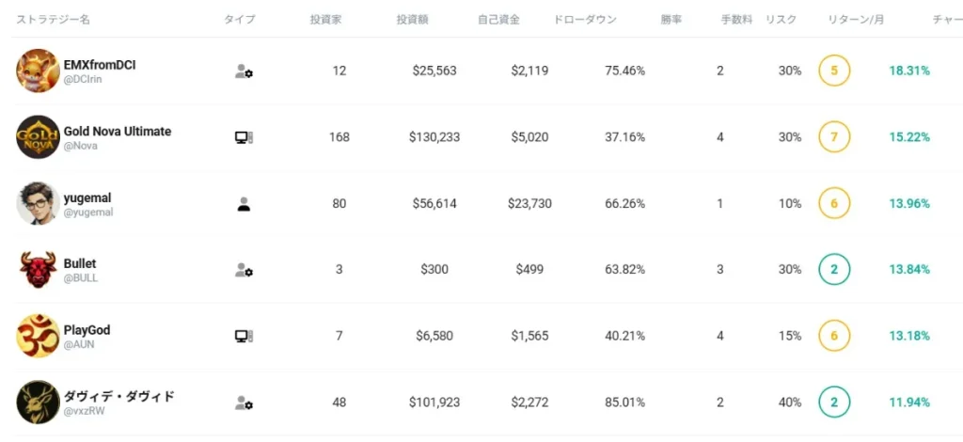The width and height of the screenshot is (963, 442).
Task: Click the risk score 7 circle for Gold Nova
Action: pos(834,137)
